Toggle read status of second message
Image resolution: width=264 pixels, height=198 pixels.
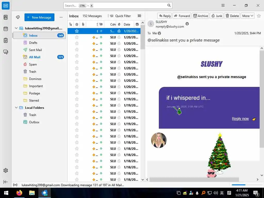[101, 37]
